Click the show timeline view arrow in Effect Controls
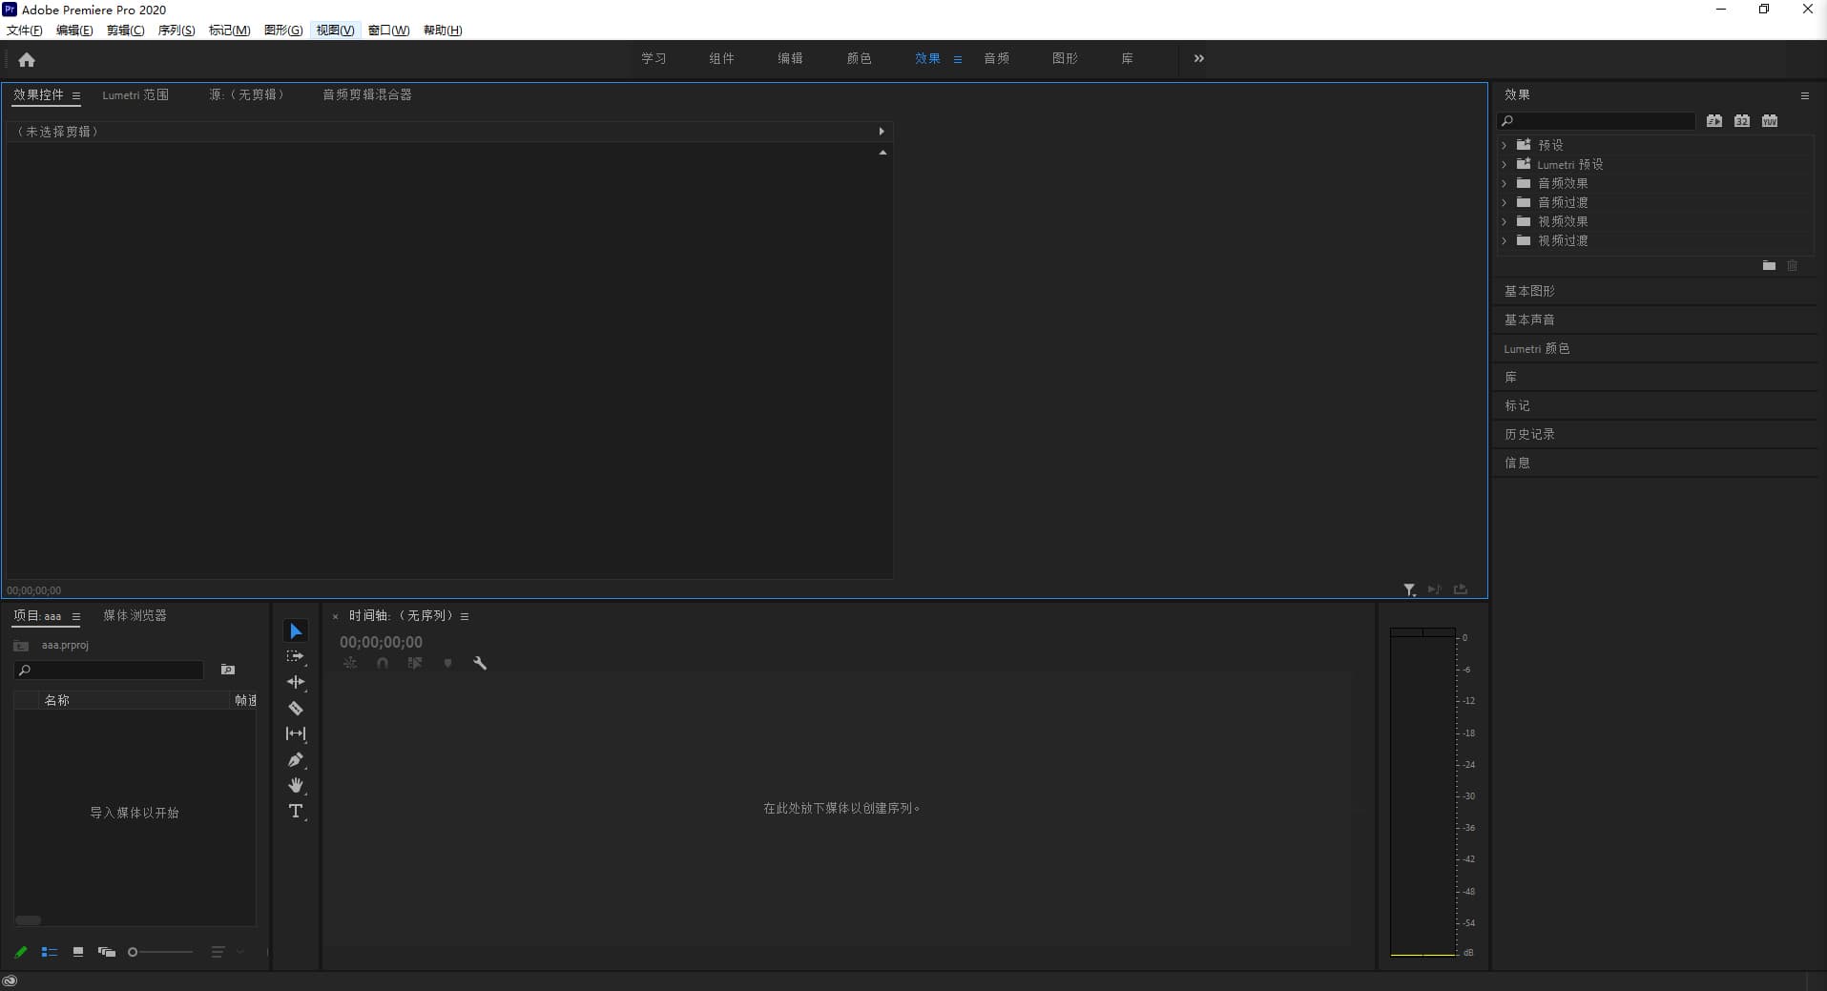 pyautogui.click(x=881, y=132)
